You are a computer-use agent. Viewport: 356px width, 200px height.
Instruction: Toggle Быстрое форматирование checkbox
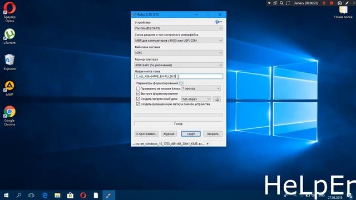click(x=138, y=94)
